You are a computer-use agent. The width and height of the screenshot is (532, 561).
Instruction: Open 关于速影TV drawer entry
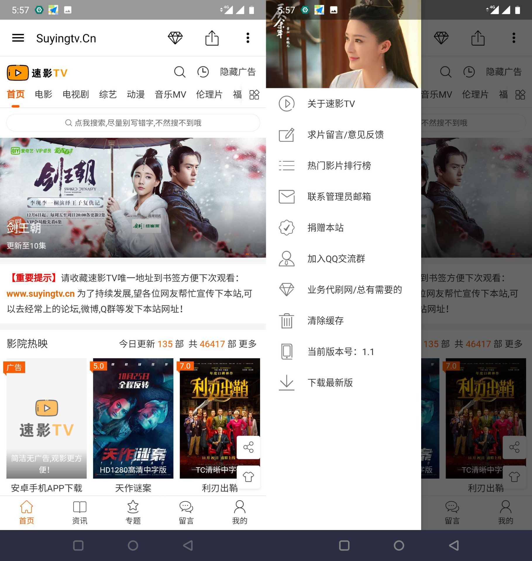pos(343,104)
